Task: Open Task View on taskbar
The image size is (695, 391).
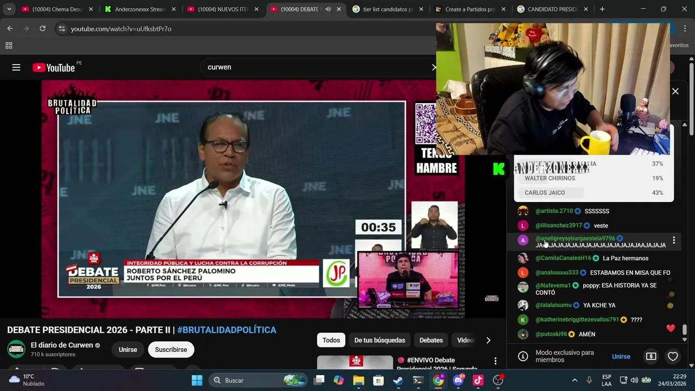Action: coord(319,380)
